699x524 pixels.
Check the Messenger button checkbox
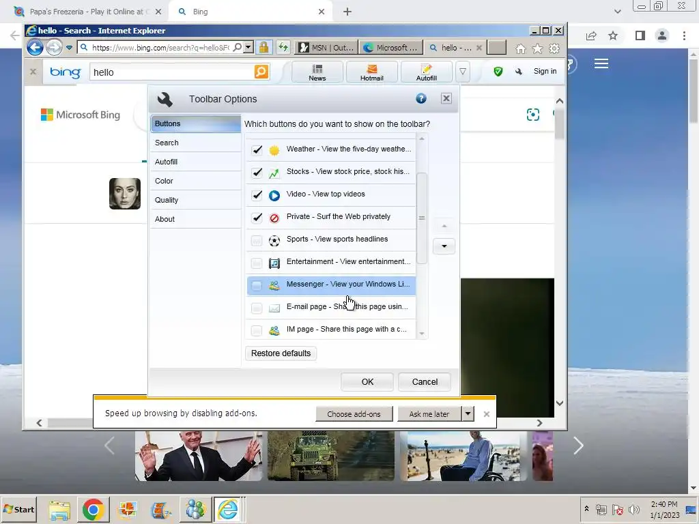(257, 286)
